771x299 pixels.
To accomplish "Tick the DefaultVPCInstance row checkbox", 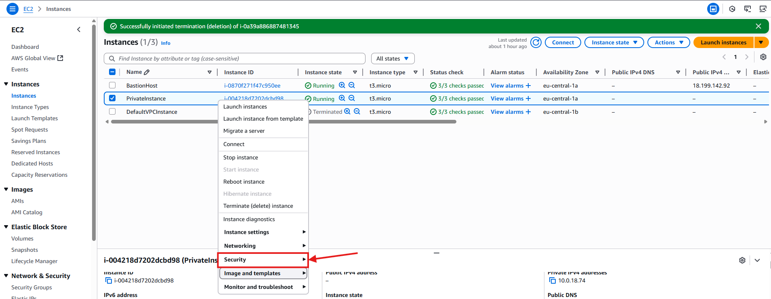I will [x=112, y=112].
